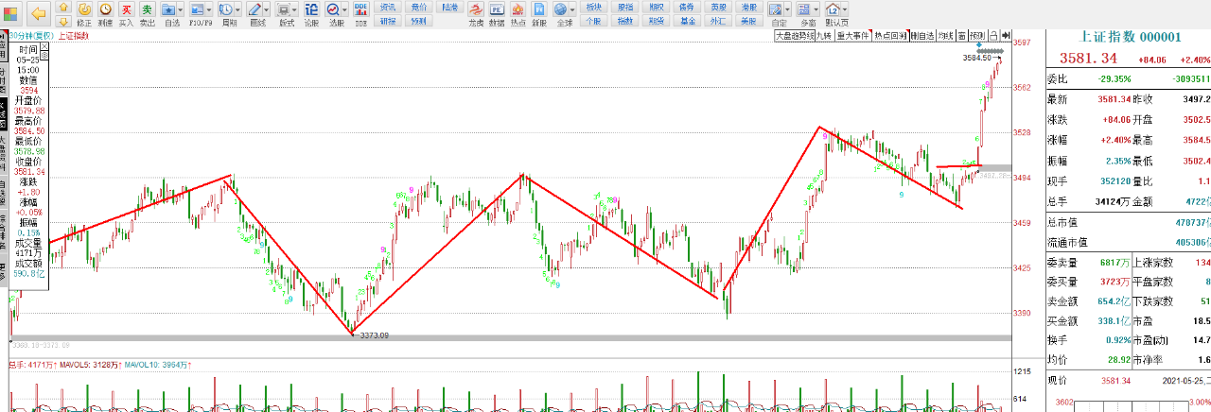Click the colorful home logo icon
This screenshot has width=1211, height=412.
11,13
